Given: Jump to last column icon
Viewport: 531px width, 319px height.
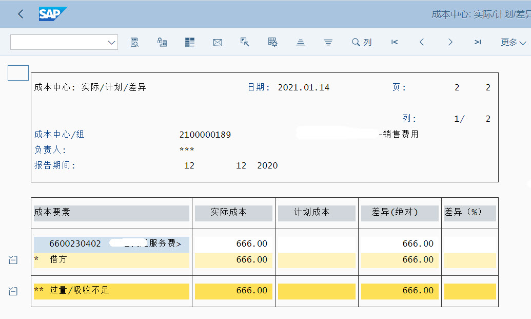Looking at the screenshot, I should tap(478, 42).
